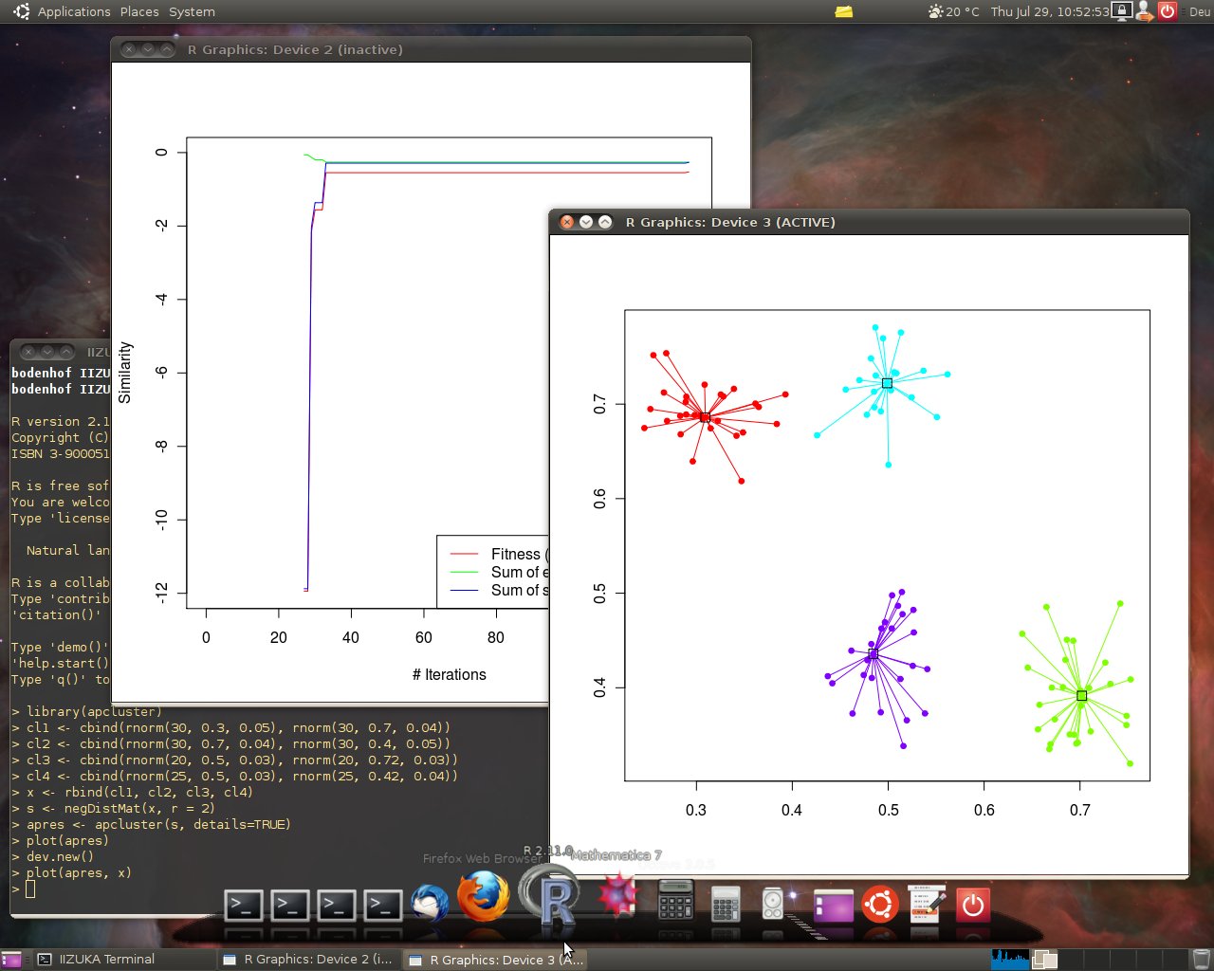
Task: Launch Mathematica 7 from the dock
Action: click(x=616, y=896)
